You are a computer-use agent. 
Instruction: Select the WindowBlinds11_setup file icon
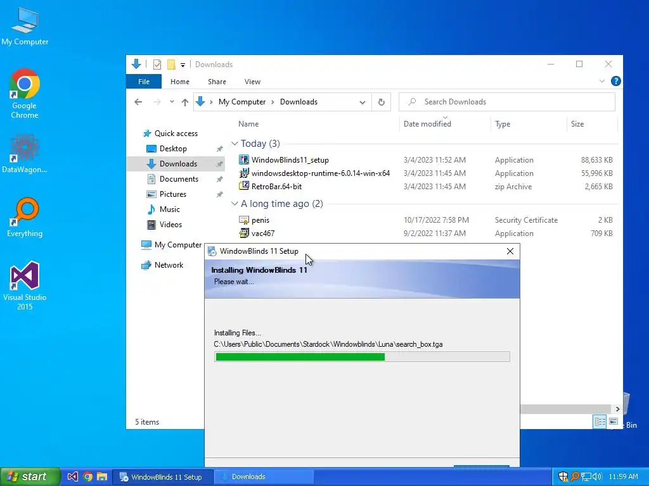coord(244,159)
